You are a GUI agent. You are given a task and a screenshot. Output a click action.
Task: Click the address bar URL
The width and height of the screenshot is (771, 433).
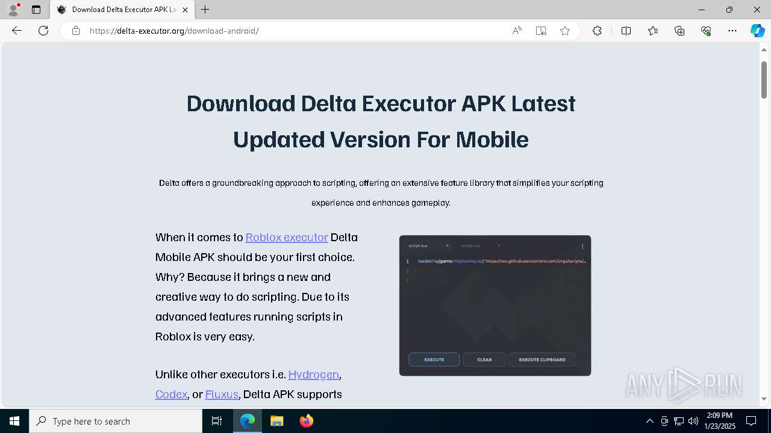coord(174,31)
